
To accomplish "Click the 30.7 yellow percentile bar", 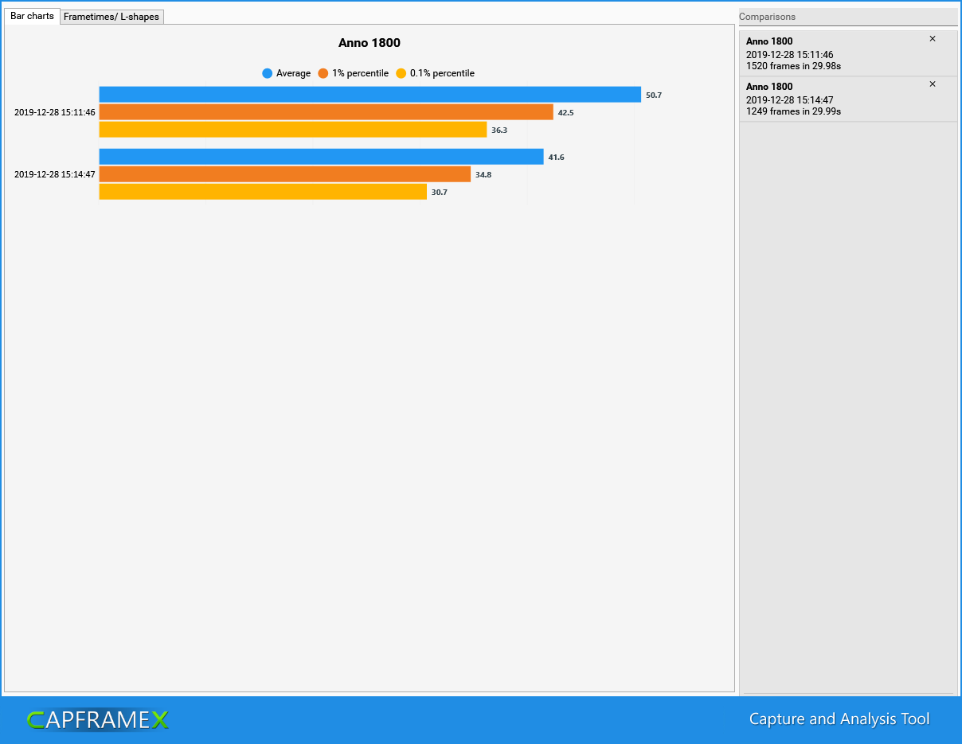I will coord(263,192).
